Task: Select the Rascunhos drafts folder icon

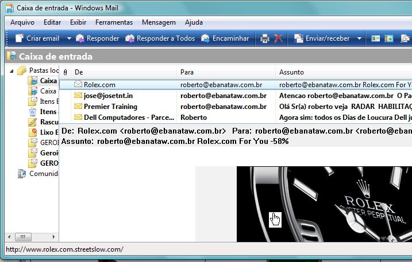Action: tap(33, 122)
